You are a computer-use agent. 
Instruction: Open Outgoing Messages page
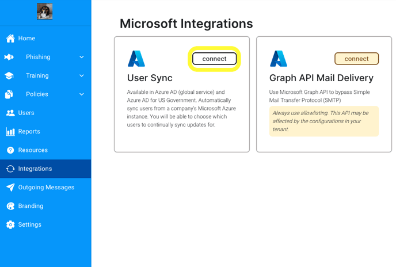point(45,188)
